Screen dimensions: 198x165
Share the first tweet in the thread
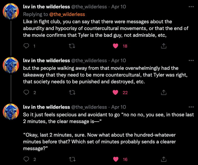tap(164, 46)
